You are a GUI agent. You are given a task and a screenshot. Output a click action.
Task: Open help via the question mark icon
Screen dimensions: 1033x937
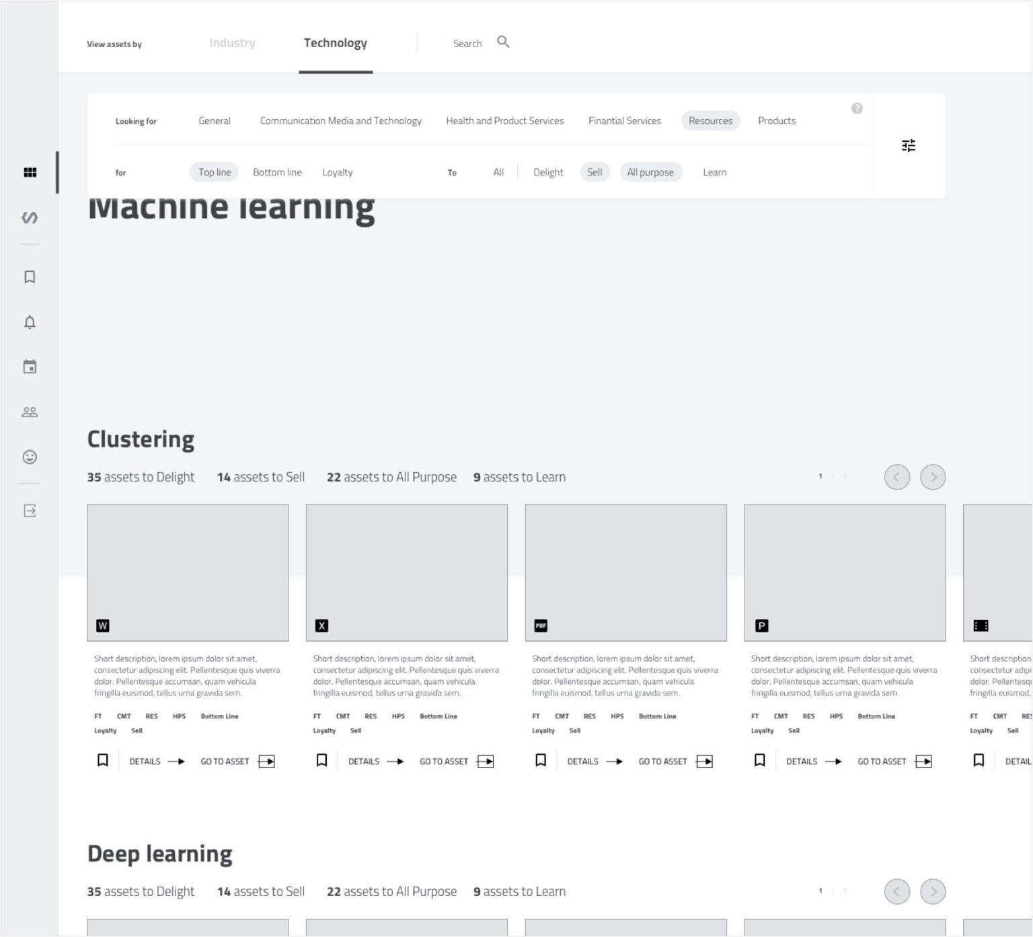pos(857,108)
